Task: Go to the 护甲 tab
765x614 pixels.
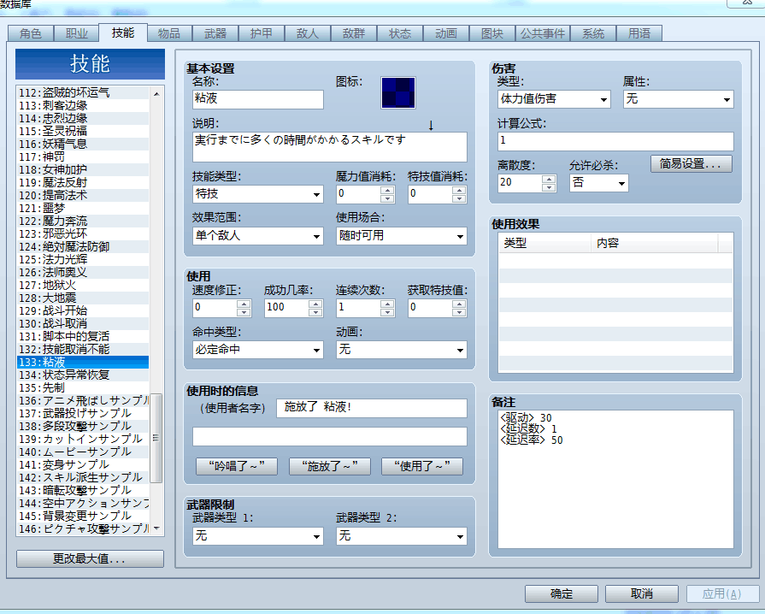Action: [261, 33]
